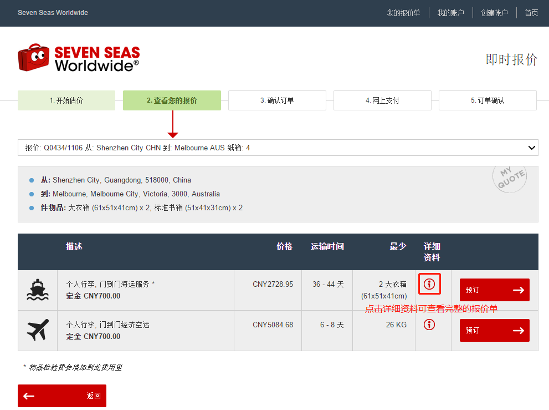Book the economy air freight with 预订

pyautogui.click(x=494, y=330)
